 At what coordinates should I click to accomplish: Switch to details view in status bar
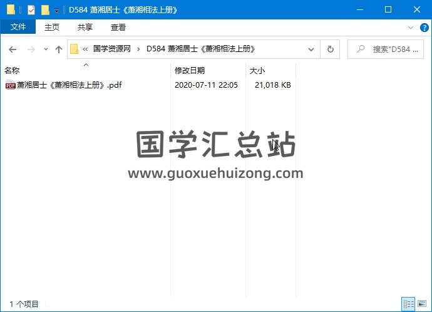tap(408, 304)
